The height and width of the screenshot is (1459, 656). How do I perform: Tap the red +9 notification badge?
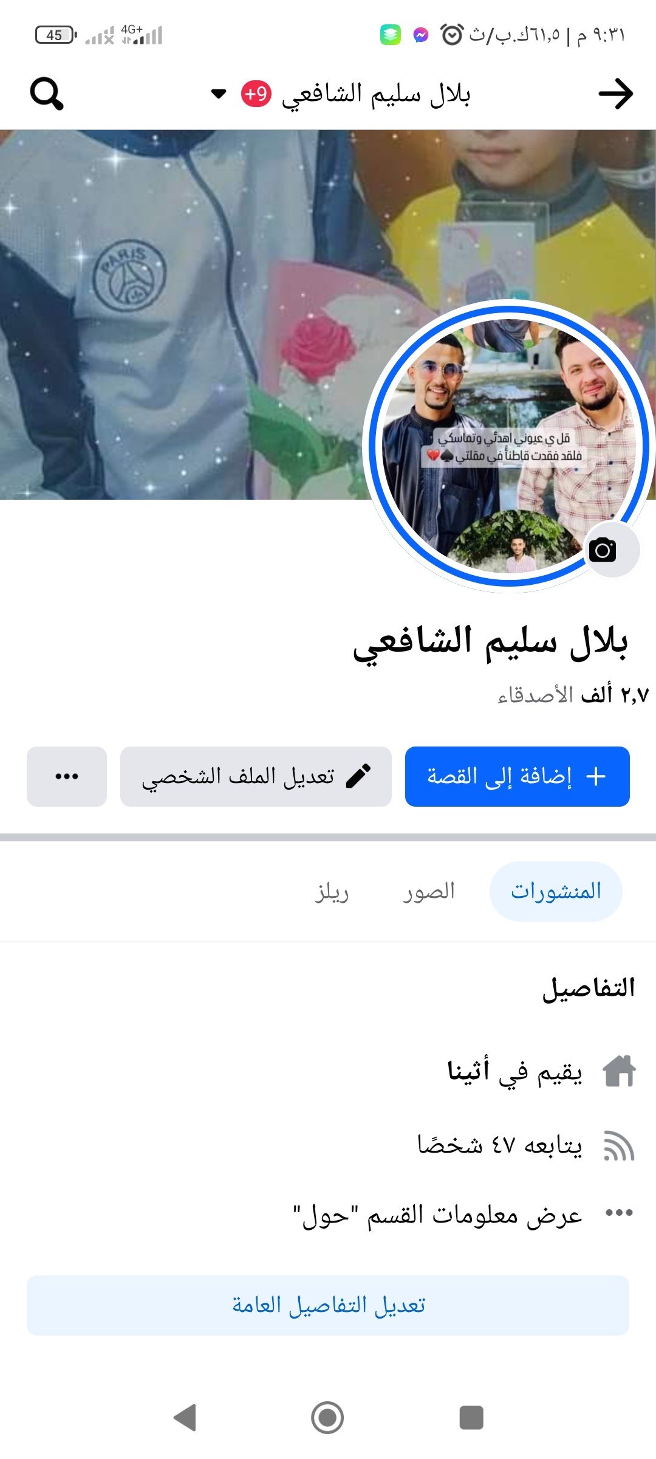click(x=256, y=94)
